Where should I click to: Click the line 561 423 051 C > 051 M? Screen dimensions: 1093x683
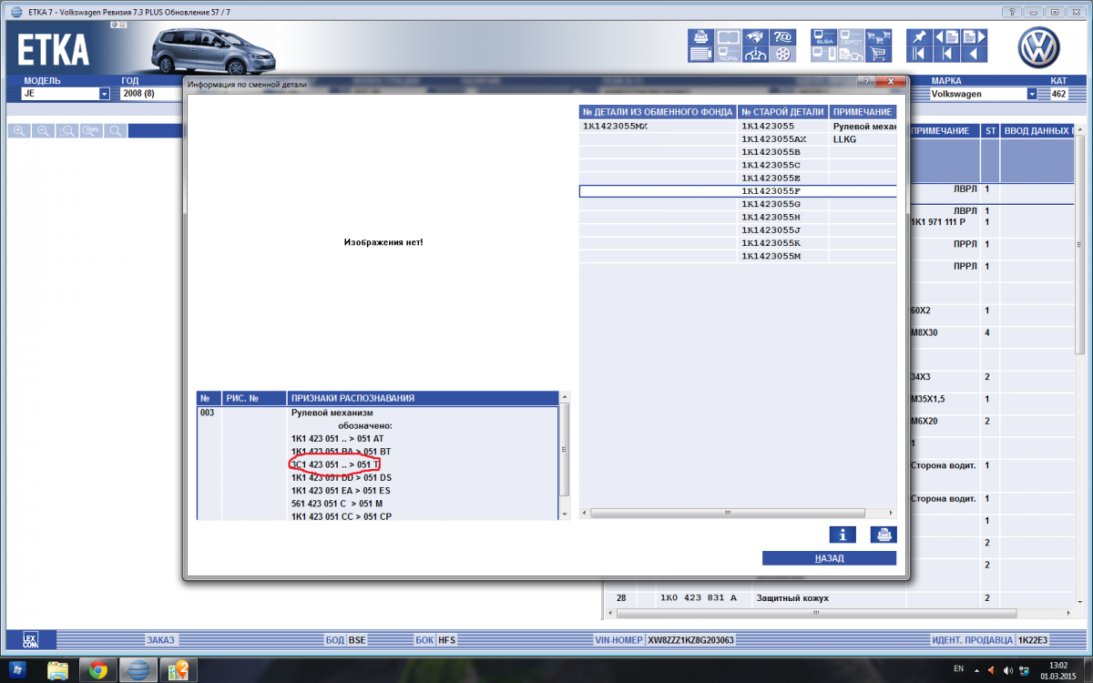337,504
